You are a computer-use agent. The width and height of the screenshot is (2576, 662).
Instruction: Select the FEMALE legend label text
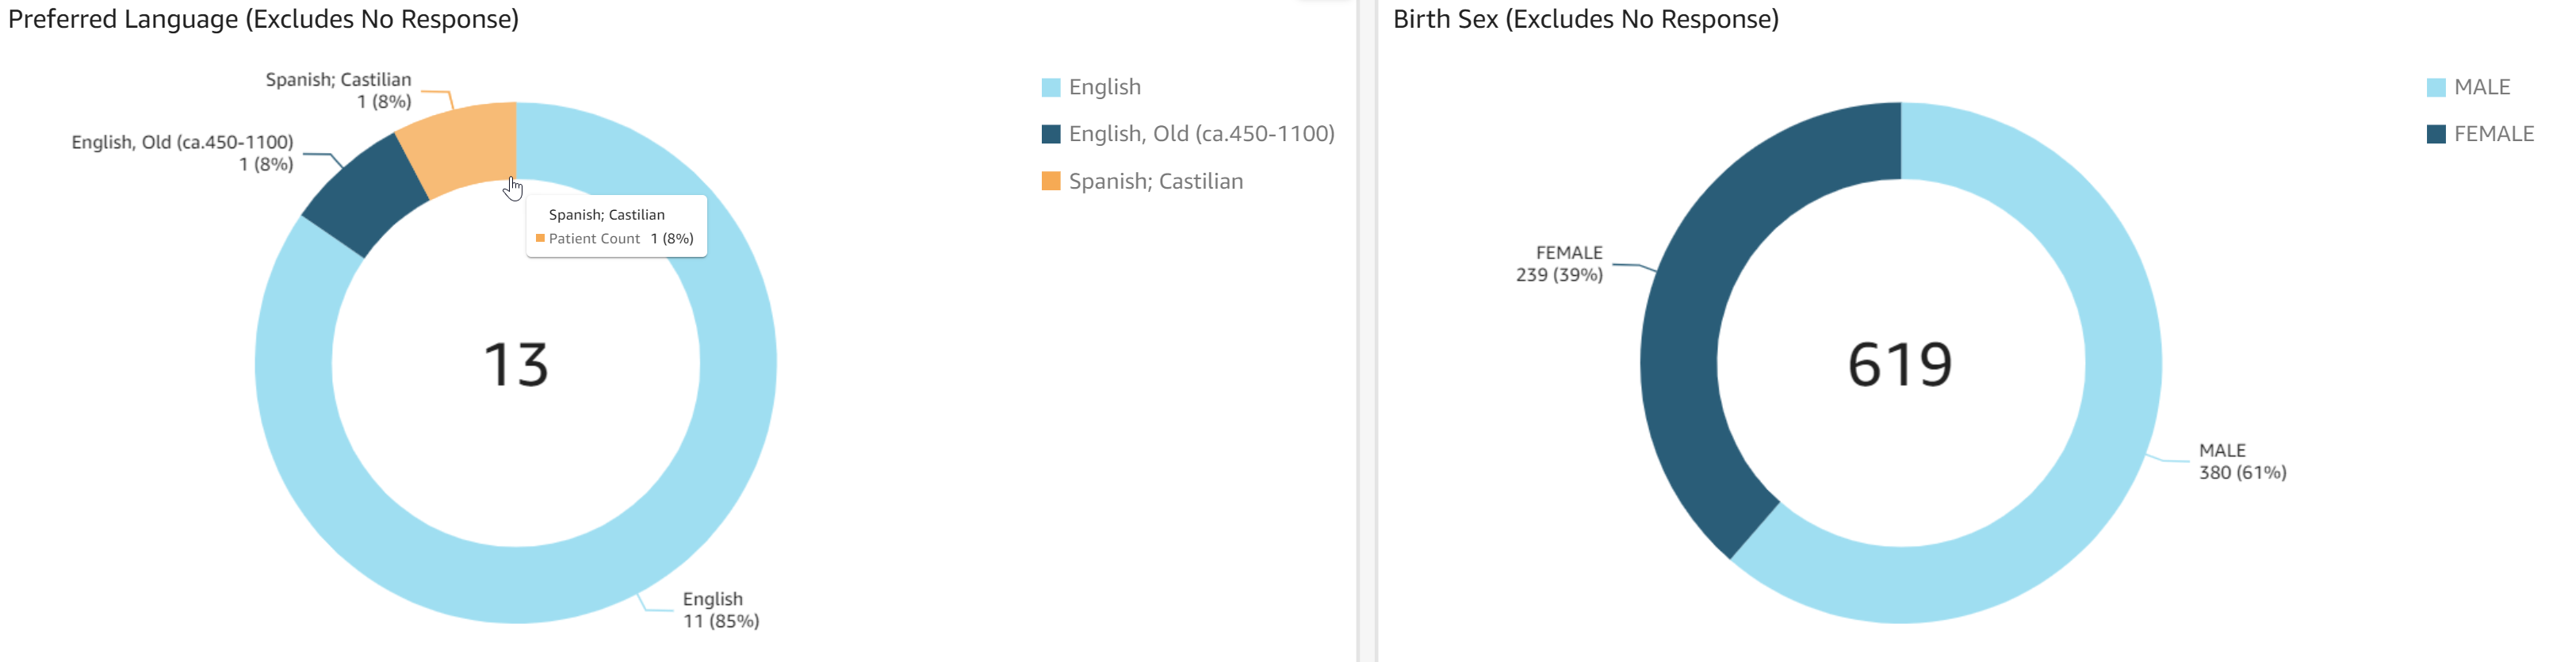tap(2493, 134)
